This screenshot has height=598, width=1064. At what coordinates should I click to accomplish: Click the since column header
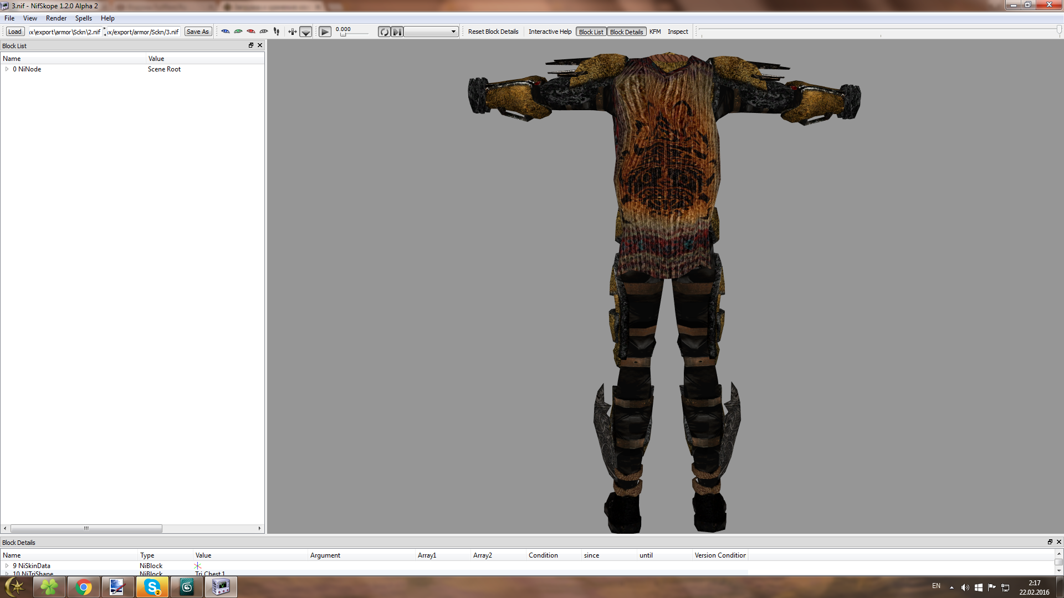(609, 555)
